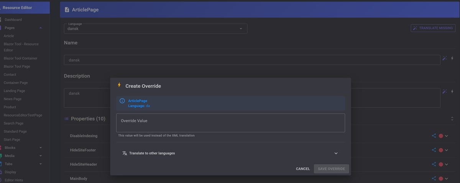The image size is (460, 183).
Task: Expand the Blocks group in sidebar
Action: click(x=41, y=148)
